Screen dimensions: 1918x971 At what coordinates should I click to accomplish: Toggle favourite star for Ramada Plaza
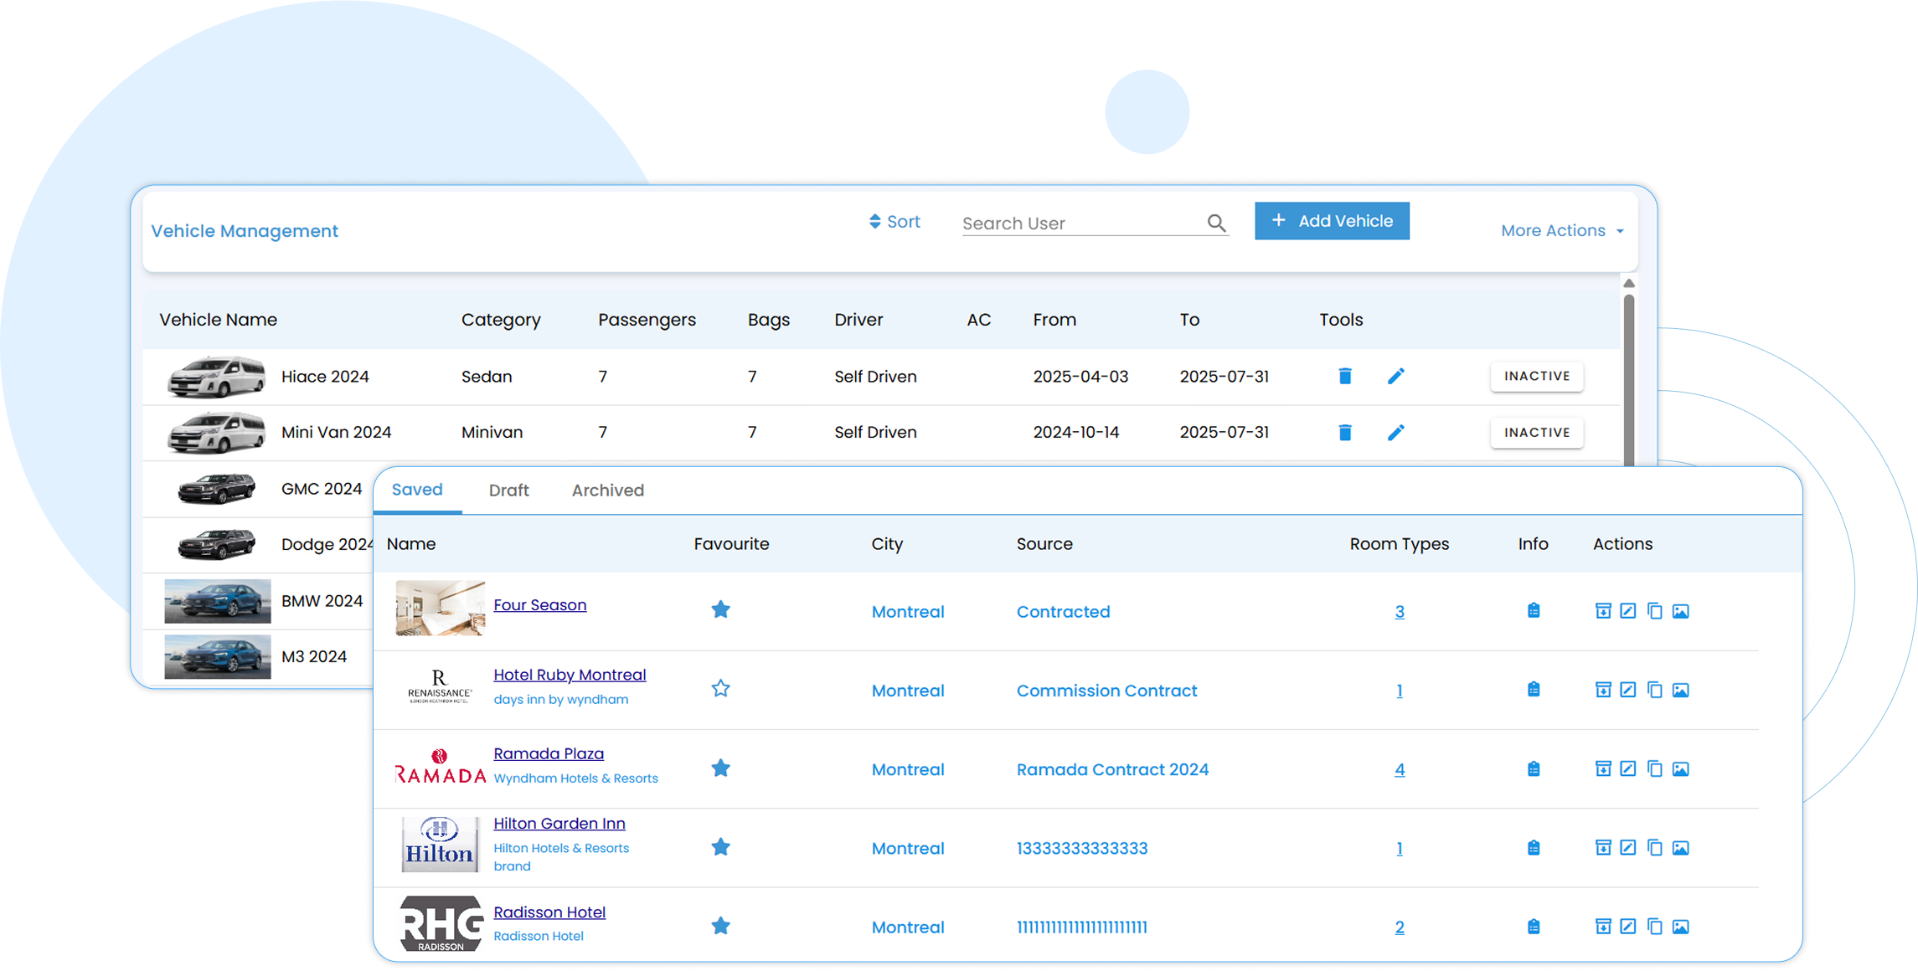pos(720,768)
